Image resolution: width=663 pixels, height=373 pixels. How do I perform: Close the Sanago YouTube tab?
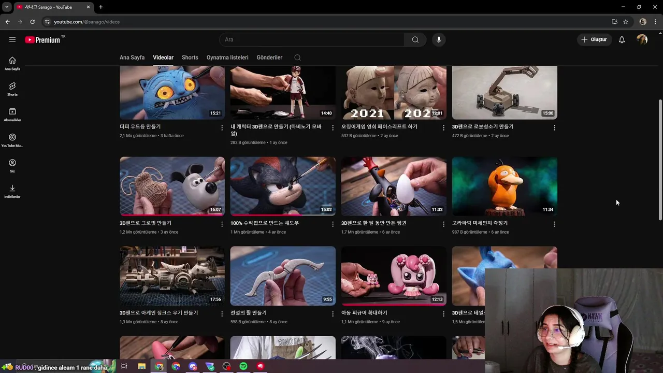pyautogui.click(x=88, y=7)
